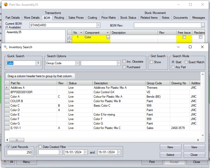The height and width of the screenshot is (168, 210).
Task: Open the first date picker dropdown 19/01/2024
Action: 86,152
